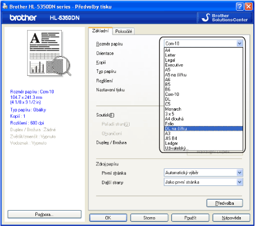The height and width of the screenshot is (226, 255).
Task: Select A4 from the paper size list
Action: click(x=203, y=50)
